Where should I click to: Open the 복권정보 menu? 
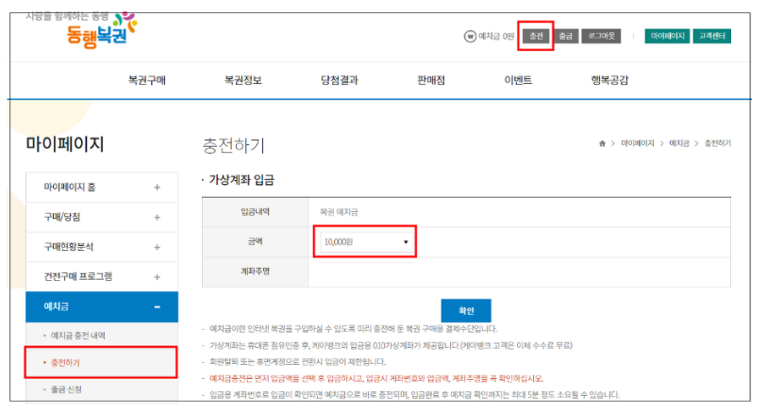(x=242, y=80)
